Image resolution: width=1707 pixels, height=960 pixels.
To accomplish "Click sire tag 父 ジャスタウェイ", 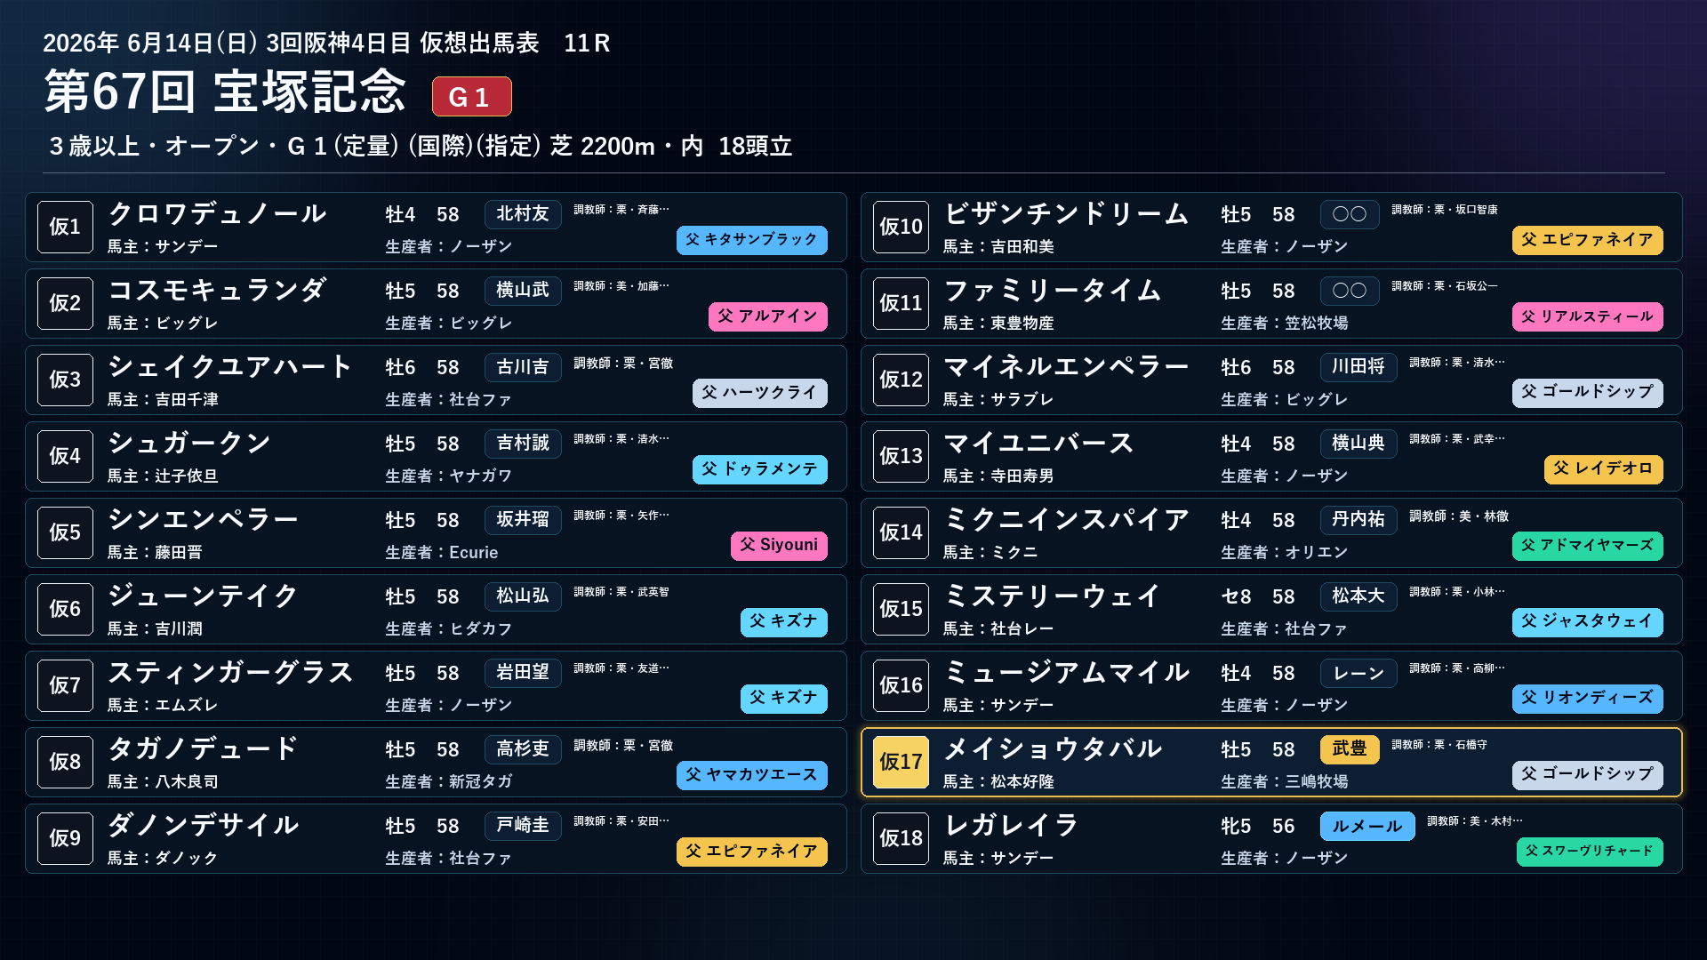I will [1587, 622].
